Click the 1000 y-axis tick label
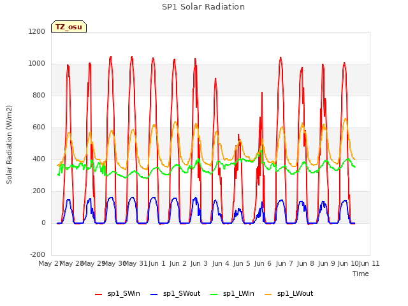The image size is (408, 306). coord(37,64)
